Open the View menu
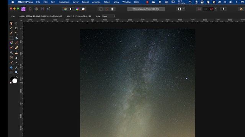 116,2
